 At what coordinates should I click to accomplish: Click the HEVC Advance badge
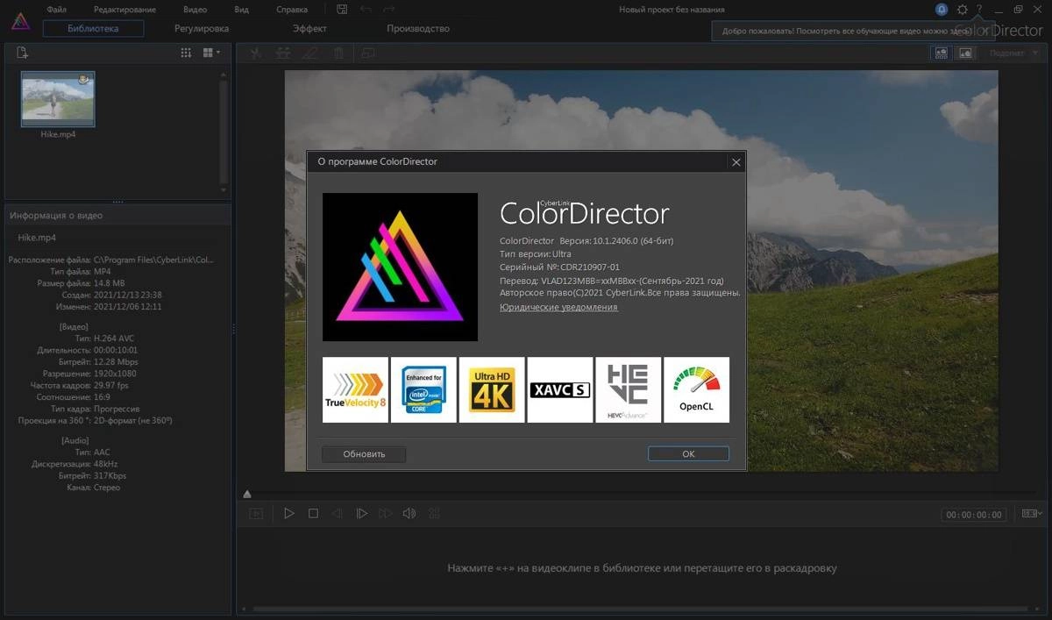[629, 389]
